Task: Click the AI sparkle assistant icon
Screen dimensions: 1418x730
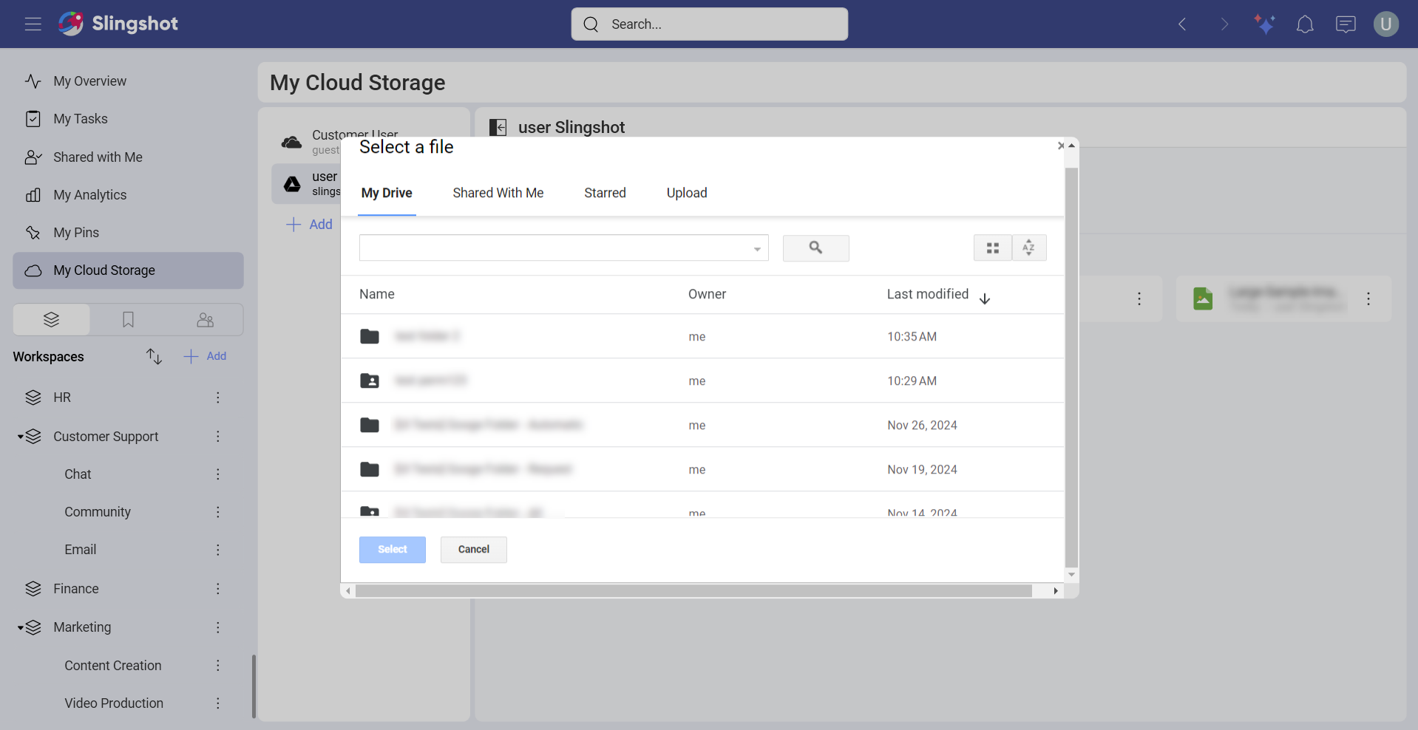Action: 1264,24
